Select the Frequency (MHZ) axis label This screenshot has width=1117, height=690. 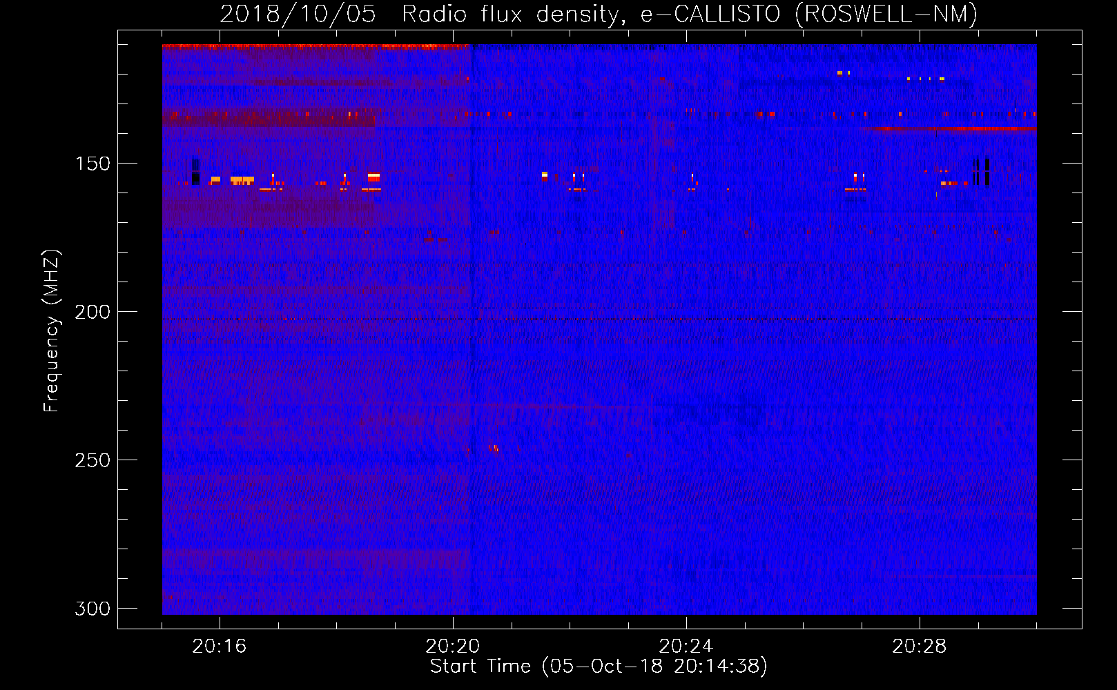pos(52,331)
